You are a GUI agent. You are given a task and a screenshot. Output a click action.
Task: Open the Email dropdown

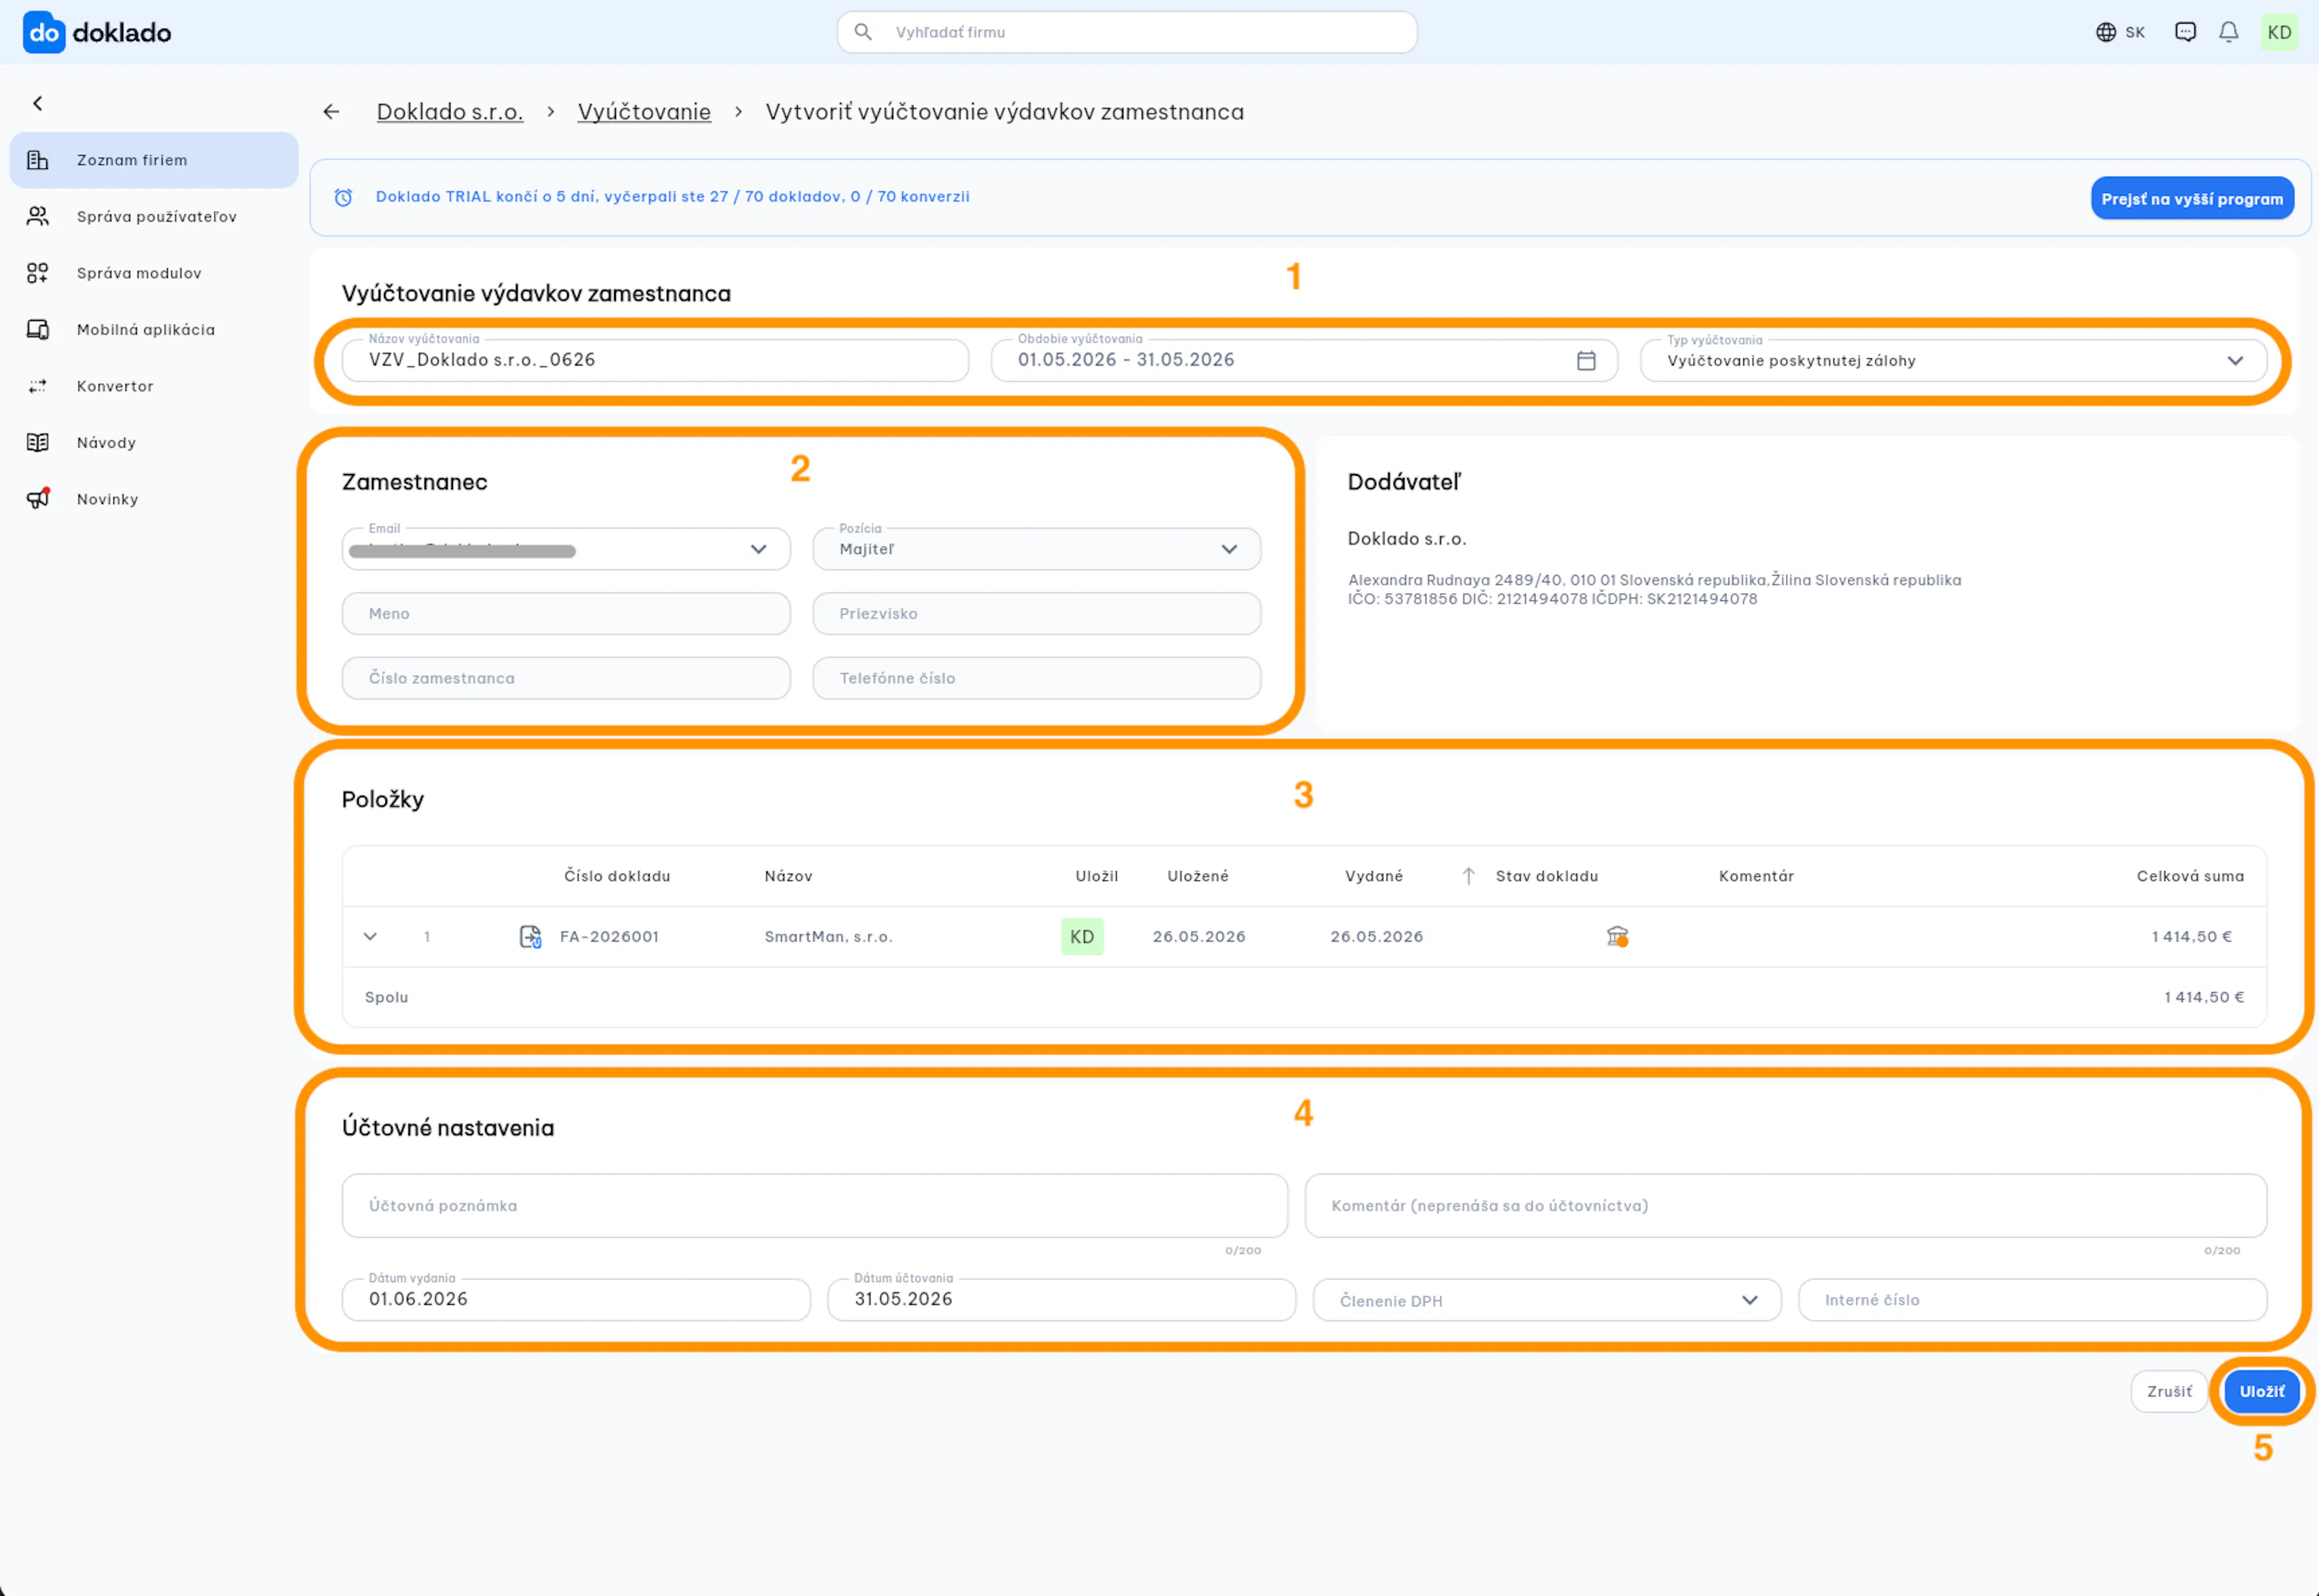tap(566, 549)
